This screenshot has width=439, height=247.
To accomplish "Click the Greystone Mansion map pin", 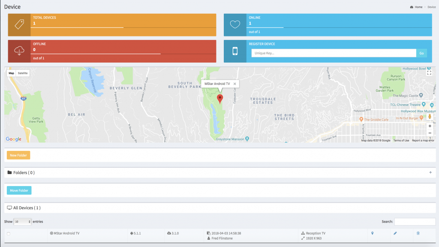I will tap(247, 139).
